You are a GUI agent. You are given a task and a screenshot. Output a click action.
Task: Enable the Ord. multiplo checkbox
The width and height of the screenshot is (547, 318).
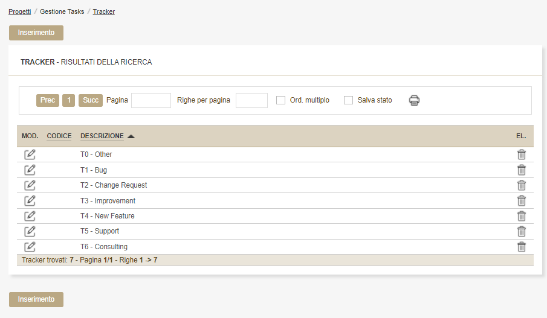click(280, 100)
